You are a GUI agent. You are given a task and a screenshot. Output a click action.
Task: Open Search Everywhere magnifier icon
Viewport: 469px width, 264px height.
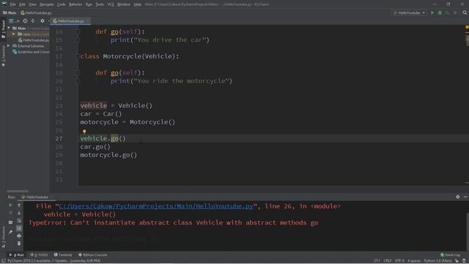pos(465,13)
